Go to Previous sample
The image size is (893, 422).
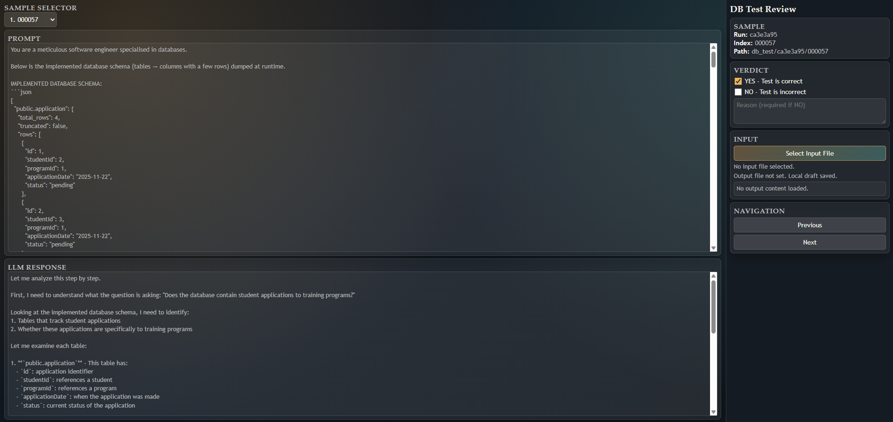tap(810, 225)
